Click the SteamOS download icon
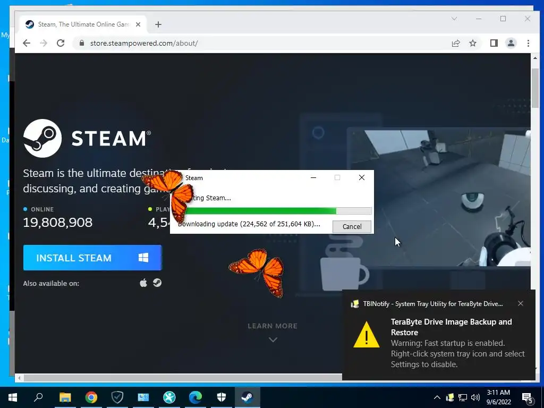Image resolution: width=544 pixels, height=408 pixels. point(157,283)
